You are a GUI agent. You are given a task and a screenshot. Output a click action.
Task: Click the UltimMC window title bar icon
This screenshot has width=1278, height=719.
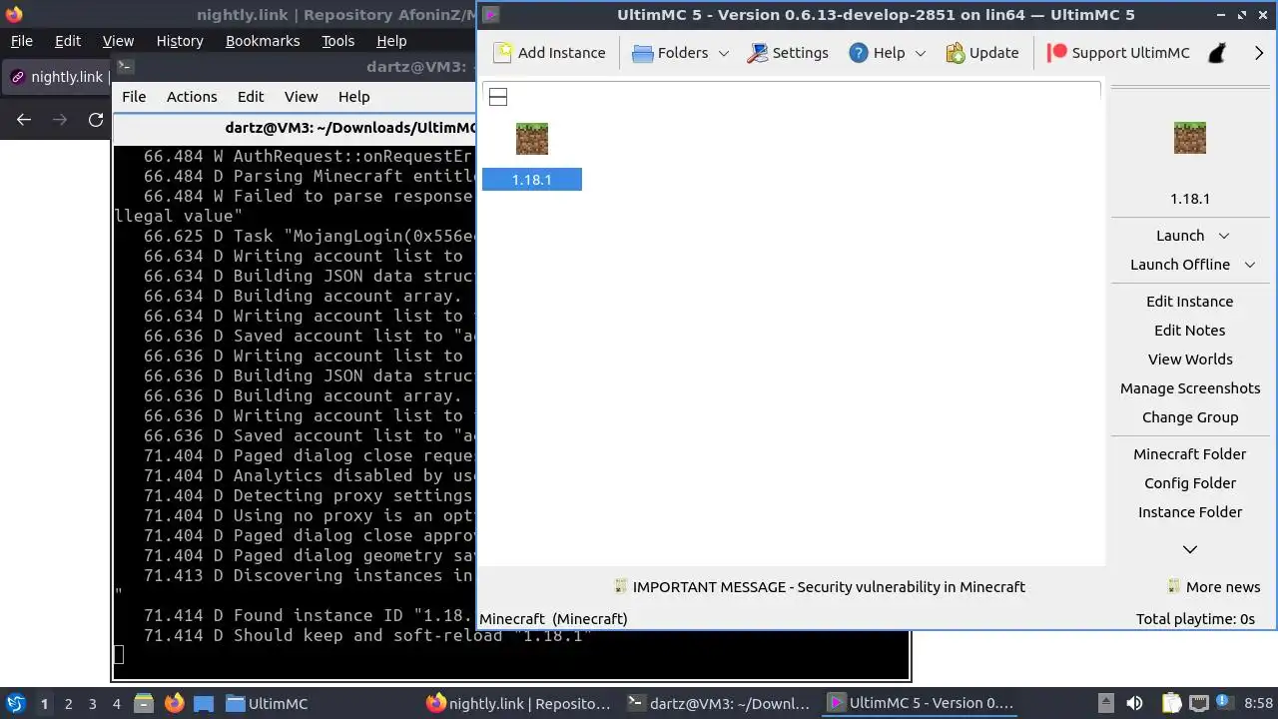pos(491,15)
